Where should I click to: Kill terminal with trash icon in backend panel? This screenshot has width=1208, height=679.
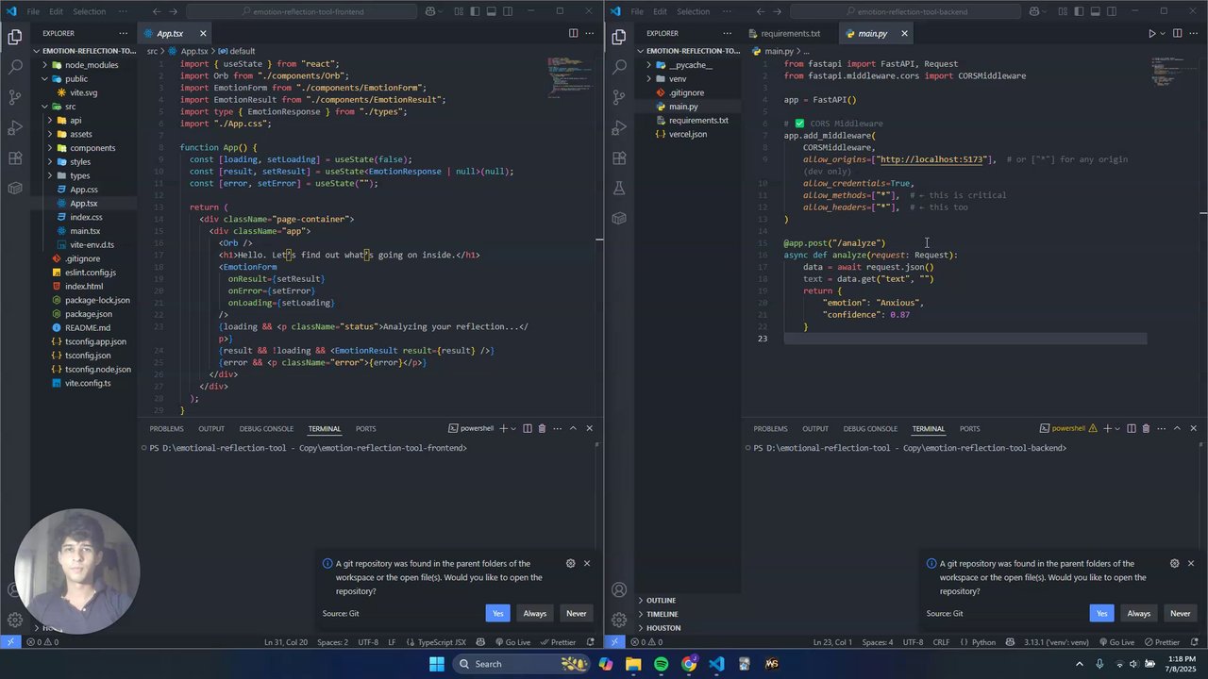pyautogui.click(x=1146, y=428)
